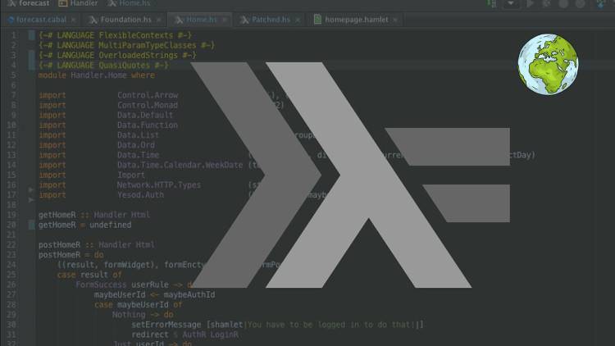
Task: Click the Handler folder breadcrumb
Action: pos(82,3)
